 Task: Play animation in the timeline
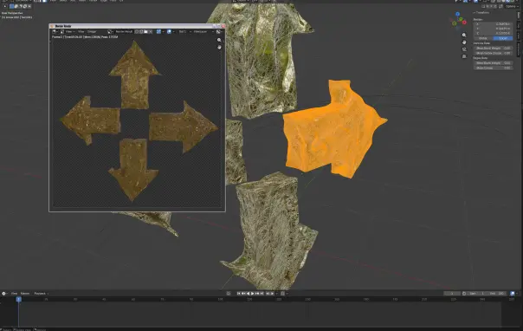click(x=253, y=294)
